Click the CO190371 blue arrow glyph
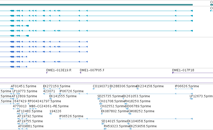213x130 pixels. pos(94,89)
